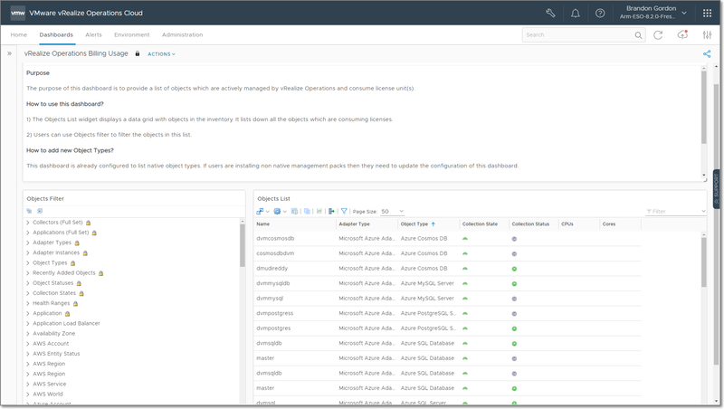The width and height of the screenshot is (724, 409).
Task: Open dropdown arrow next to dashboard navigation icon
Action: [x=268, y=212]
